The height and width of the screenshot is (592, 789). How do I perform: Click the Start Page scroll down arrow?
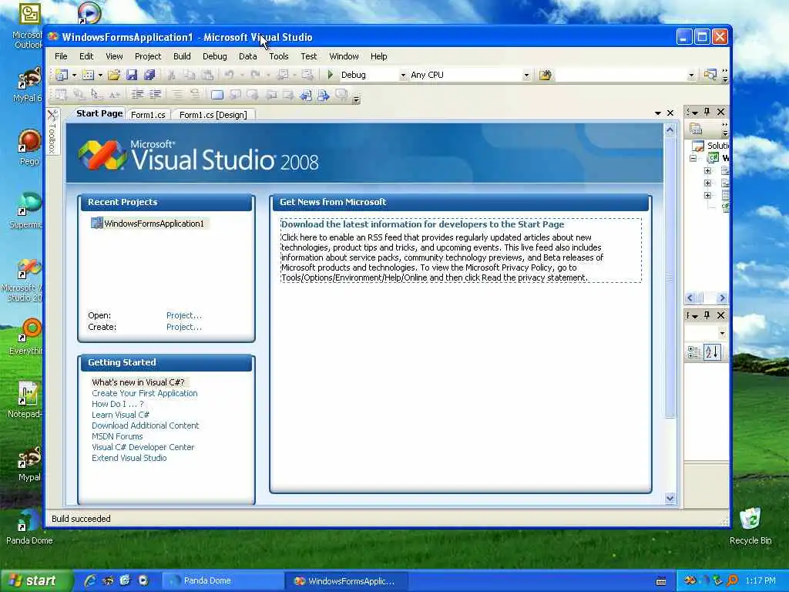tap(670, 499)
